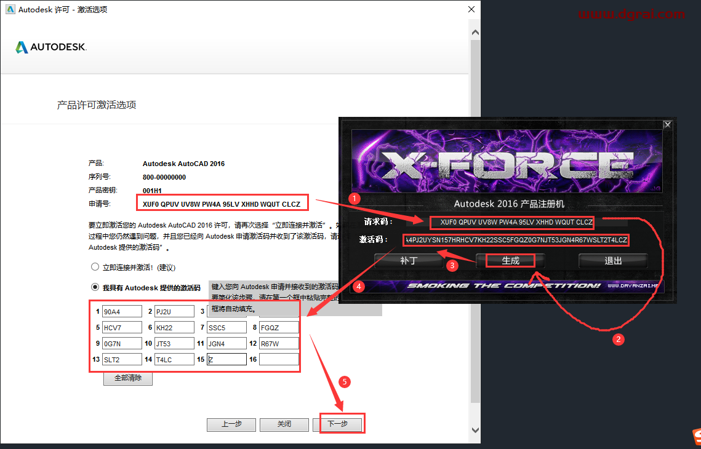
Task: Click the AUTODESK logo in the header
Action: pos(51,47)
